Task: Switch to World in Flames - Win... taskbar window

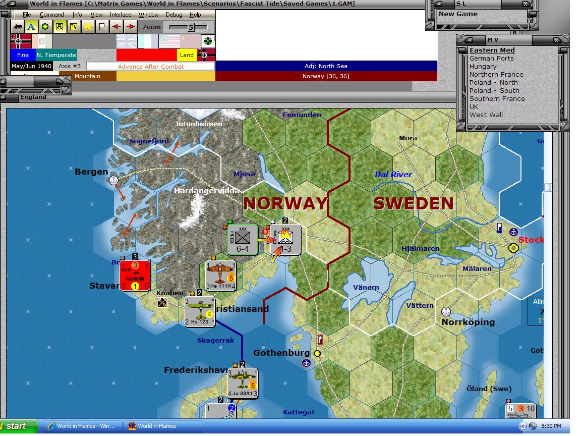Action: pos(82,426)
